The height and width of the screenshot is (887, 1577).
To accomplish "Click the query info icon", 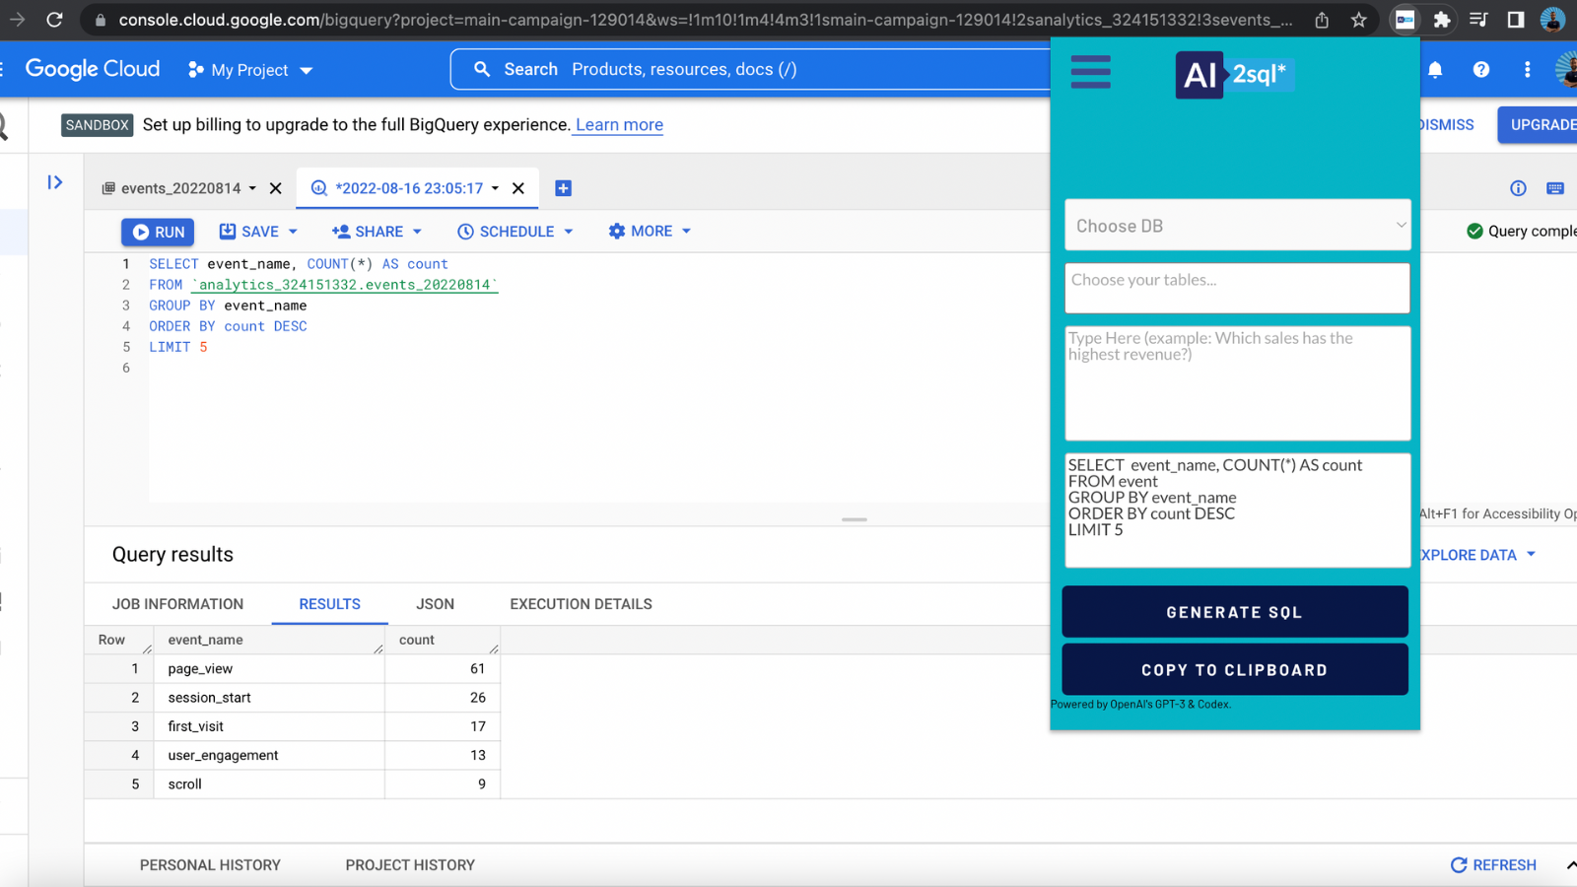I will coord(1517,187).
